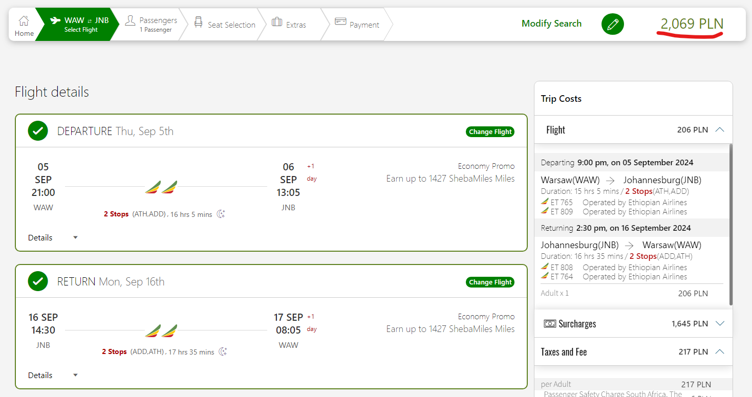
Task: Click the Adult x 1 fare line
Action: point(625,293)
